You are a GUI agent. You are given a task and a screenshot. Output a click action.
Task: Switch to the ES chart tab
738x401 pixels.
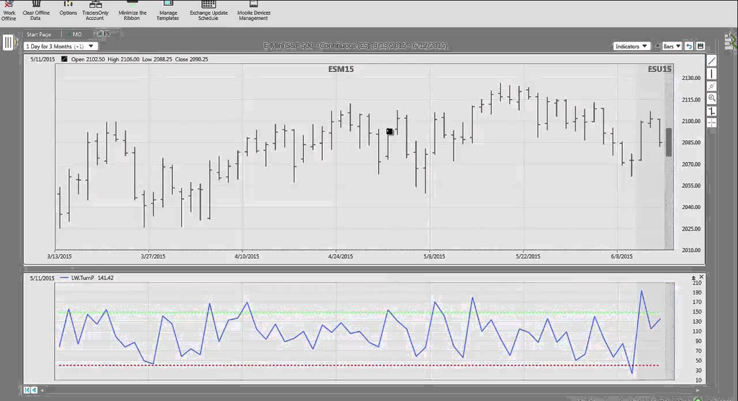[x=105, y=34]
